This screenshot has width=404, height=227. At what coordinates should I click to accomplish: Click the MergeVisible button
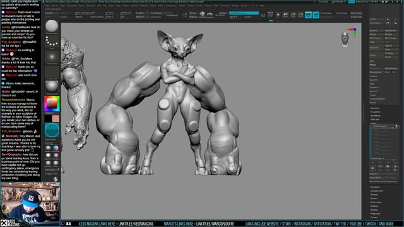tap(391, 69)
